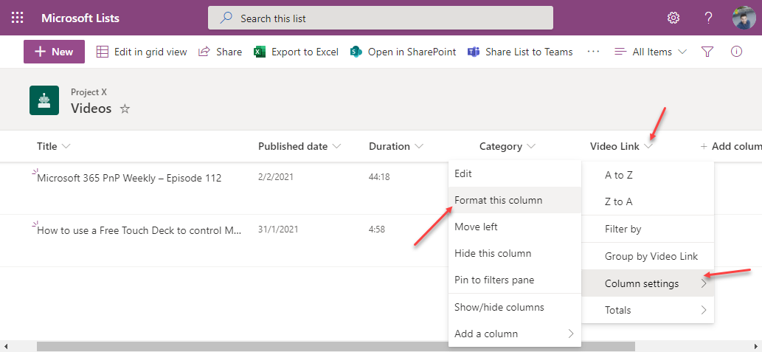This screenshot has height=352, width=762.
Task: Open Microsoft 365 PnP Weekly Episode 112
Action: tap(129, 178)
